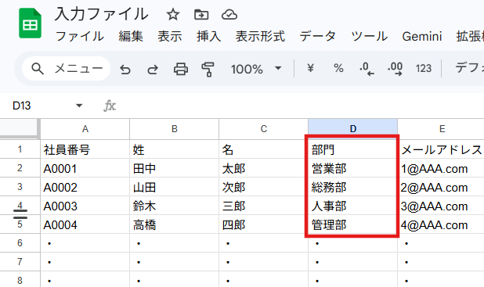Image resolution: width=484 pixels, height=287 pixels.
Task: Click the Google Sheets home icon
Action: [30, 23]
